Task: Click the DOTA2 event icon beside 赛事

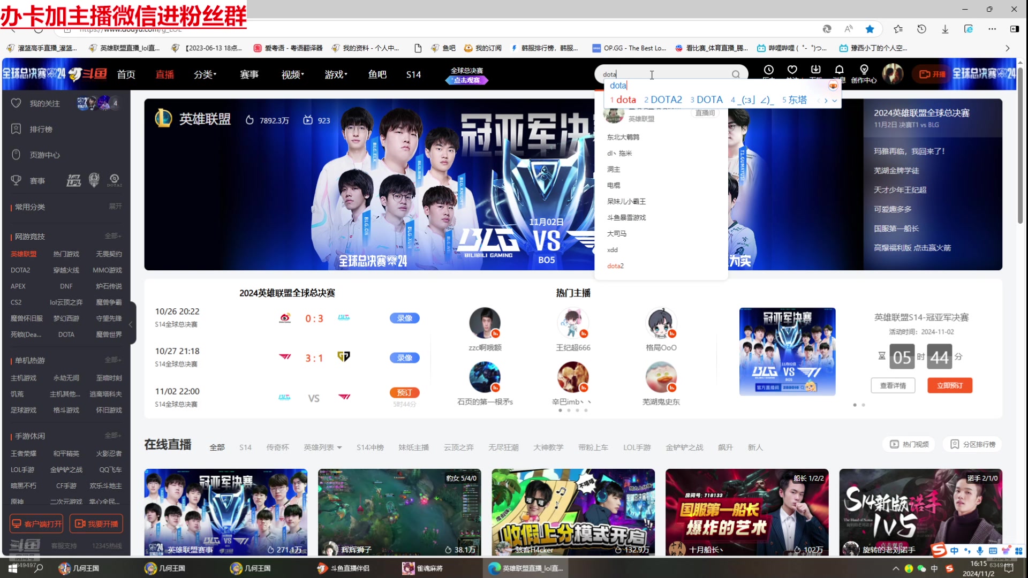Action: pos(114,180)
